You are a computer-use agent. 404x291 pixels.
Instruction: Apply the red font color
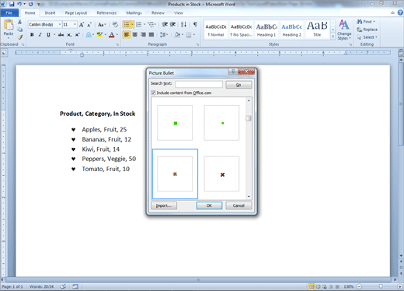[112, 35]
